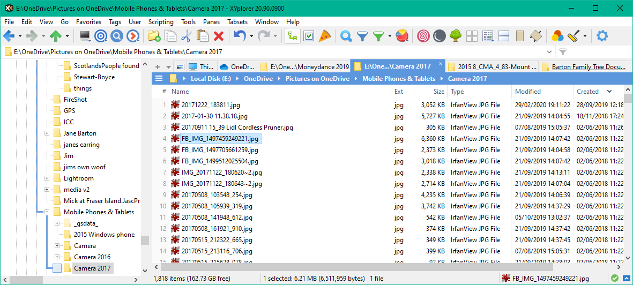
Task: Collapse the Mobile Phones & Tablets tree node
Action: point(47,212)
